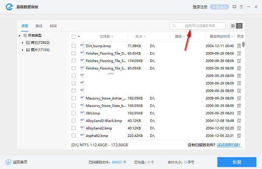Check the AlloySand2-Black.bmp checkbox

pos(73,120)
